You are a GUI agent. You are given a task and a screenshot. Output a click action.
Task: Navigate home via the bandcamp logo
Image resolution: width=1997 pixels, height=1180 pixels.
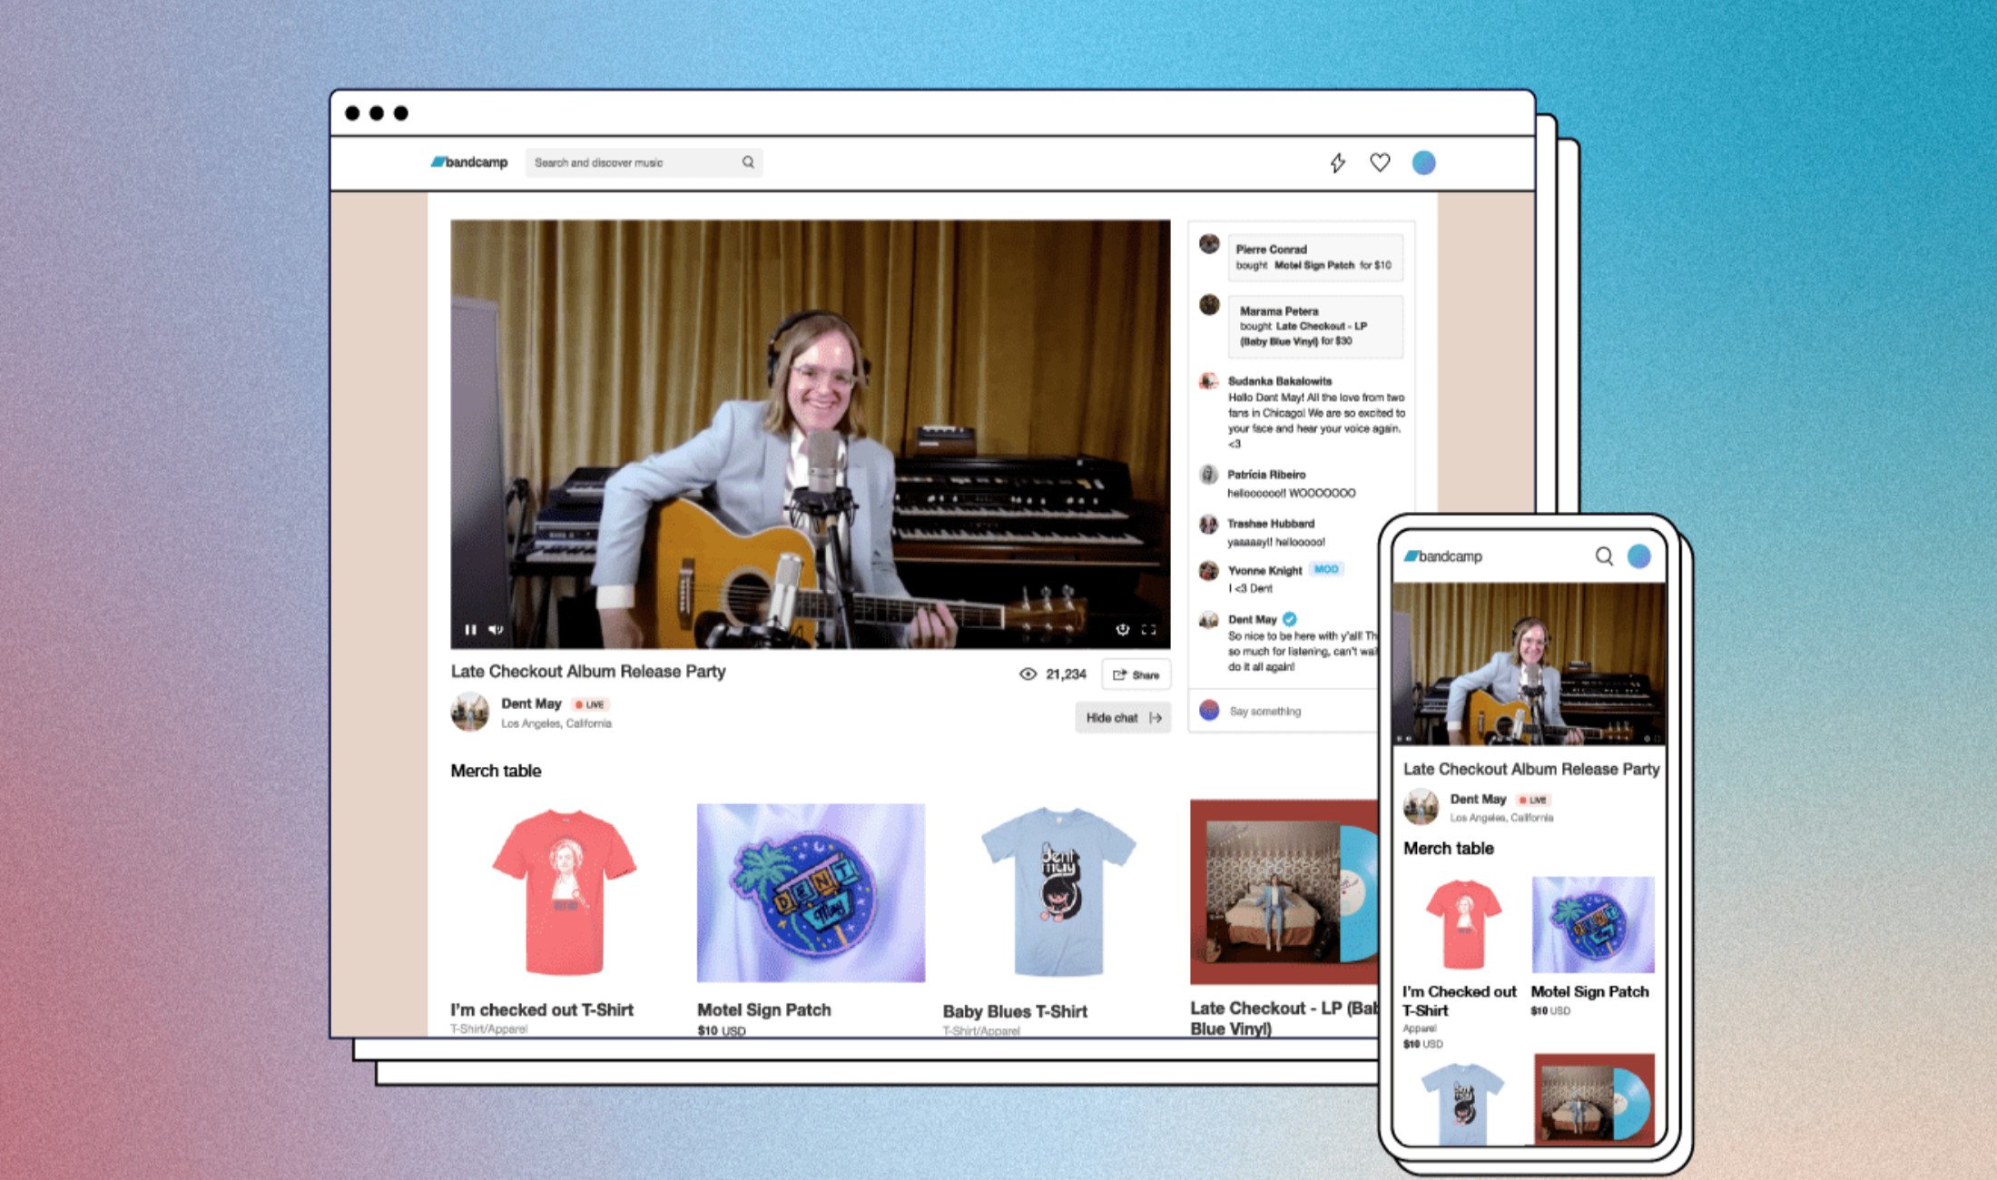pyautogui.click(x=469, y=162)
